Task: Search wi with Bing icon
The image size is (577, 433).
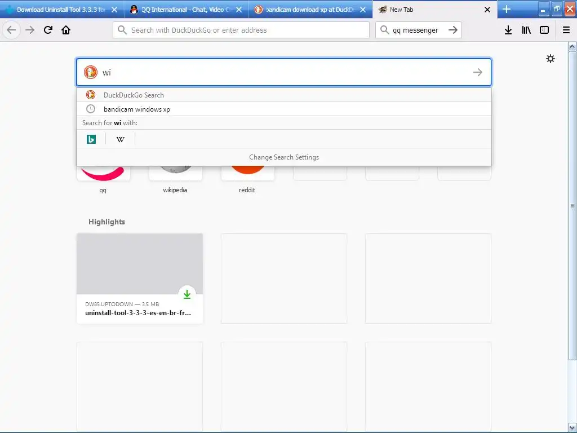Action: point(91,139)
